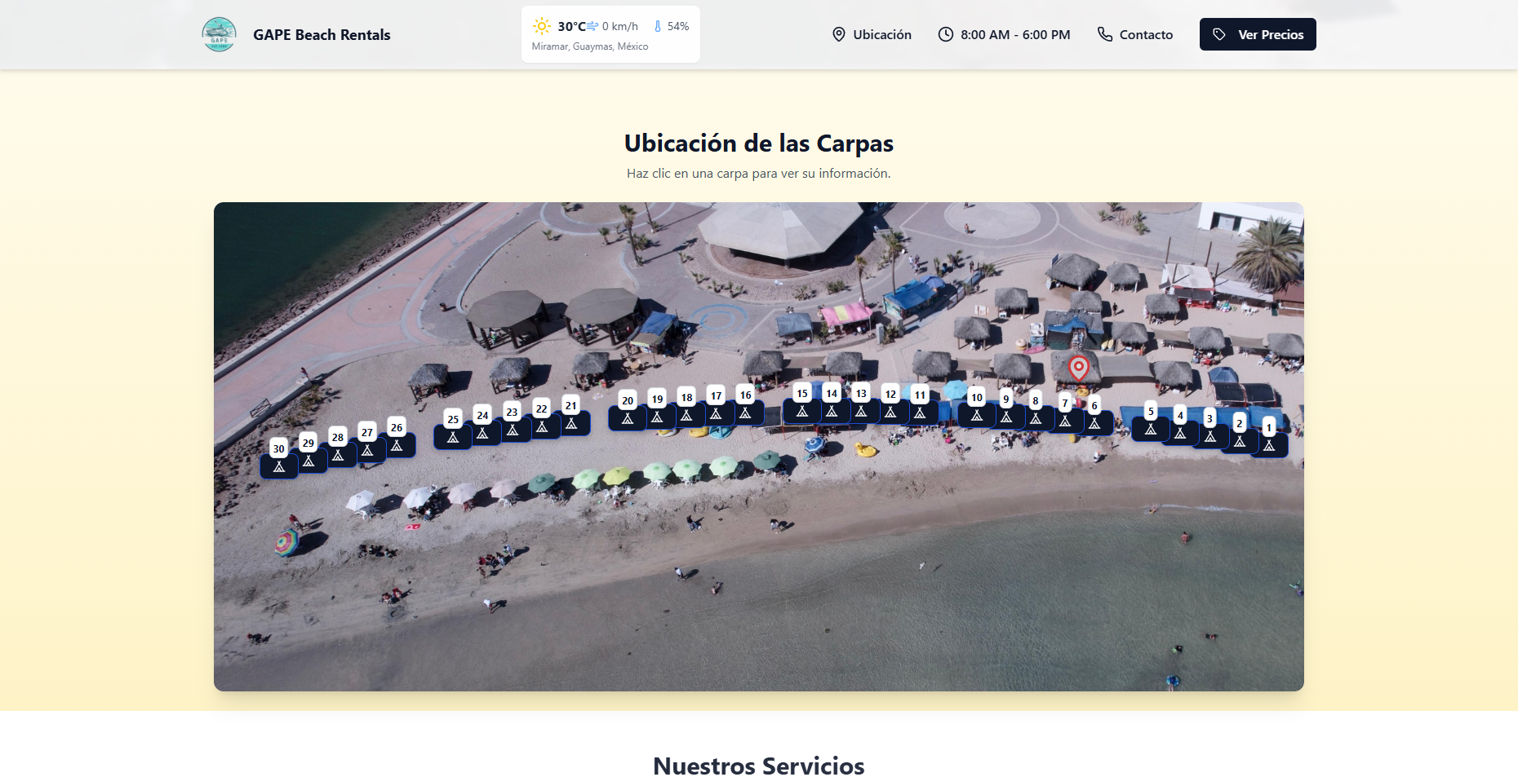
Task: Click the sun weather icon
Action: coord(542,26)
